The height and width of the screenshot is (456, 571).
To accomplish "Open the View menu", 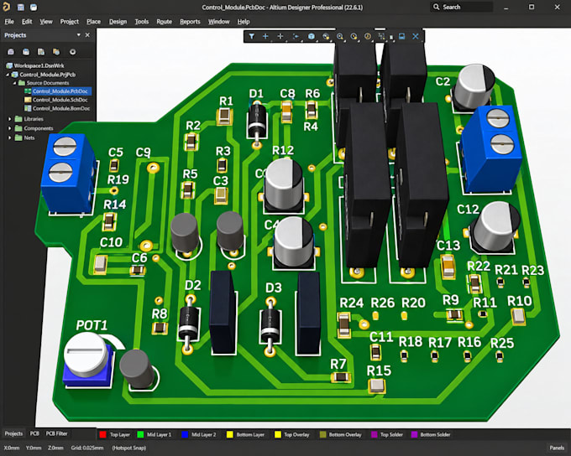I will coord(46,22).
